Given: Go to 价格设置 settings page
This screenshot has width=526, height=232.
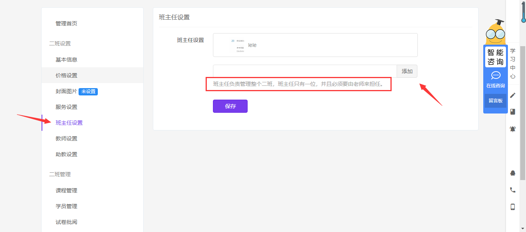Looking at the screenshot, I should click(x=66, y=75).
